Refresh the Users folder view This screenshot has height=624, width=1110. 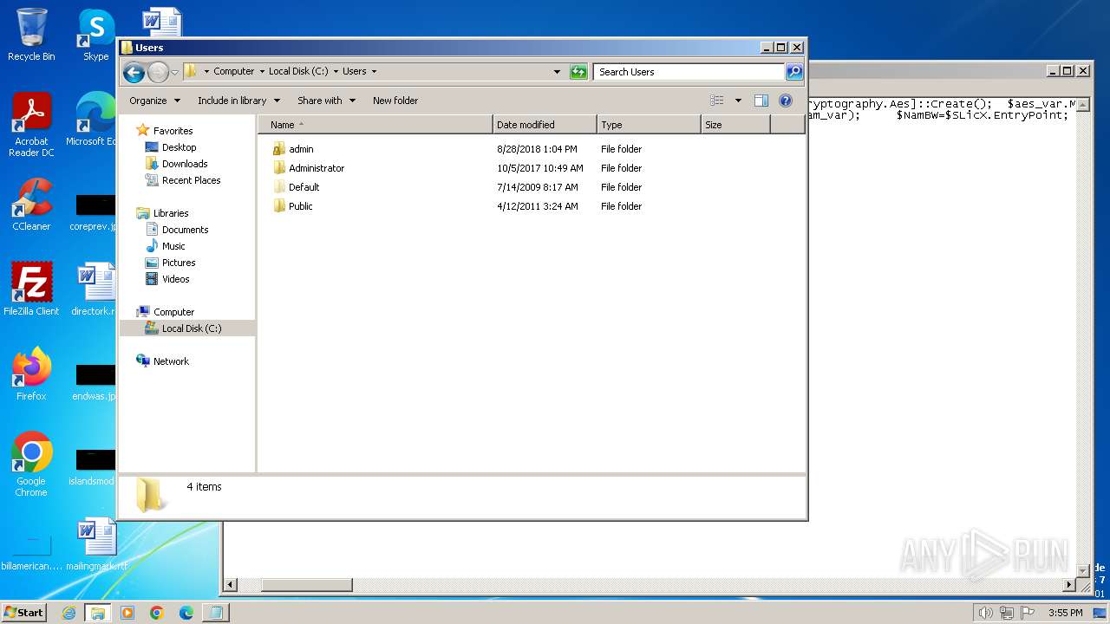578,72
